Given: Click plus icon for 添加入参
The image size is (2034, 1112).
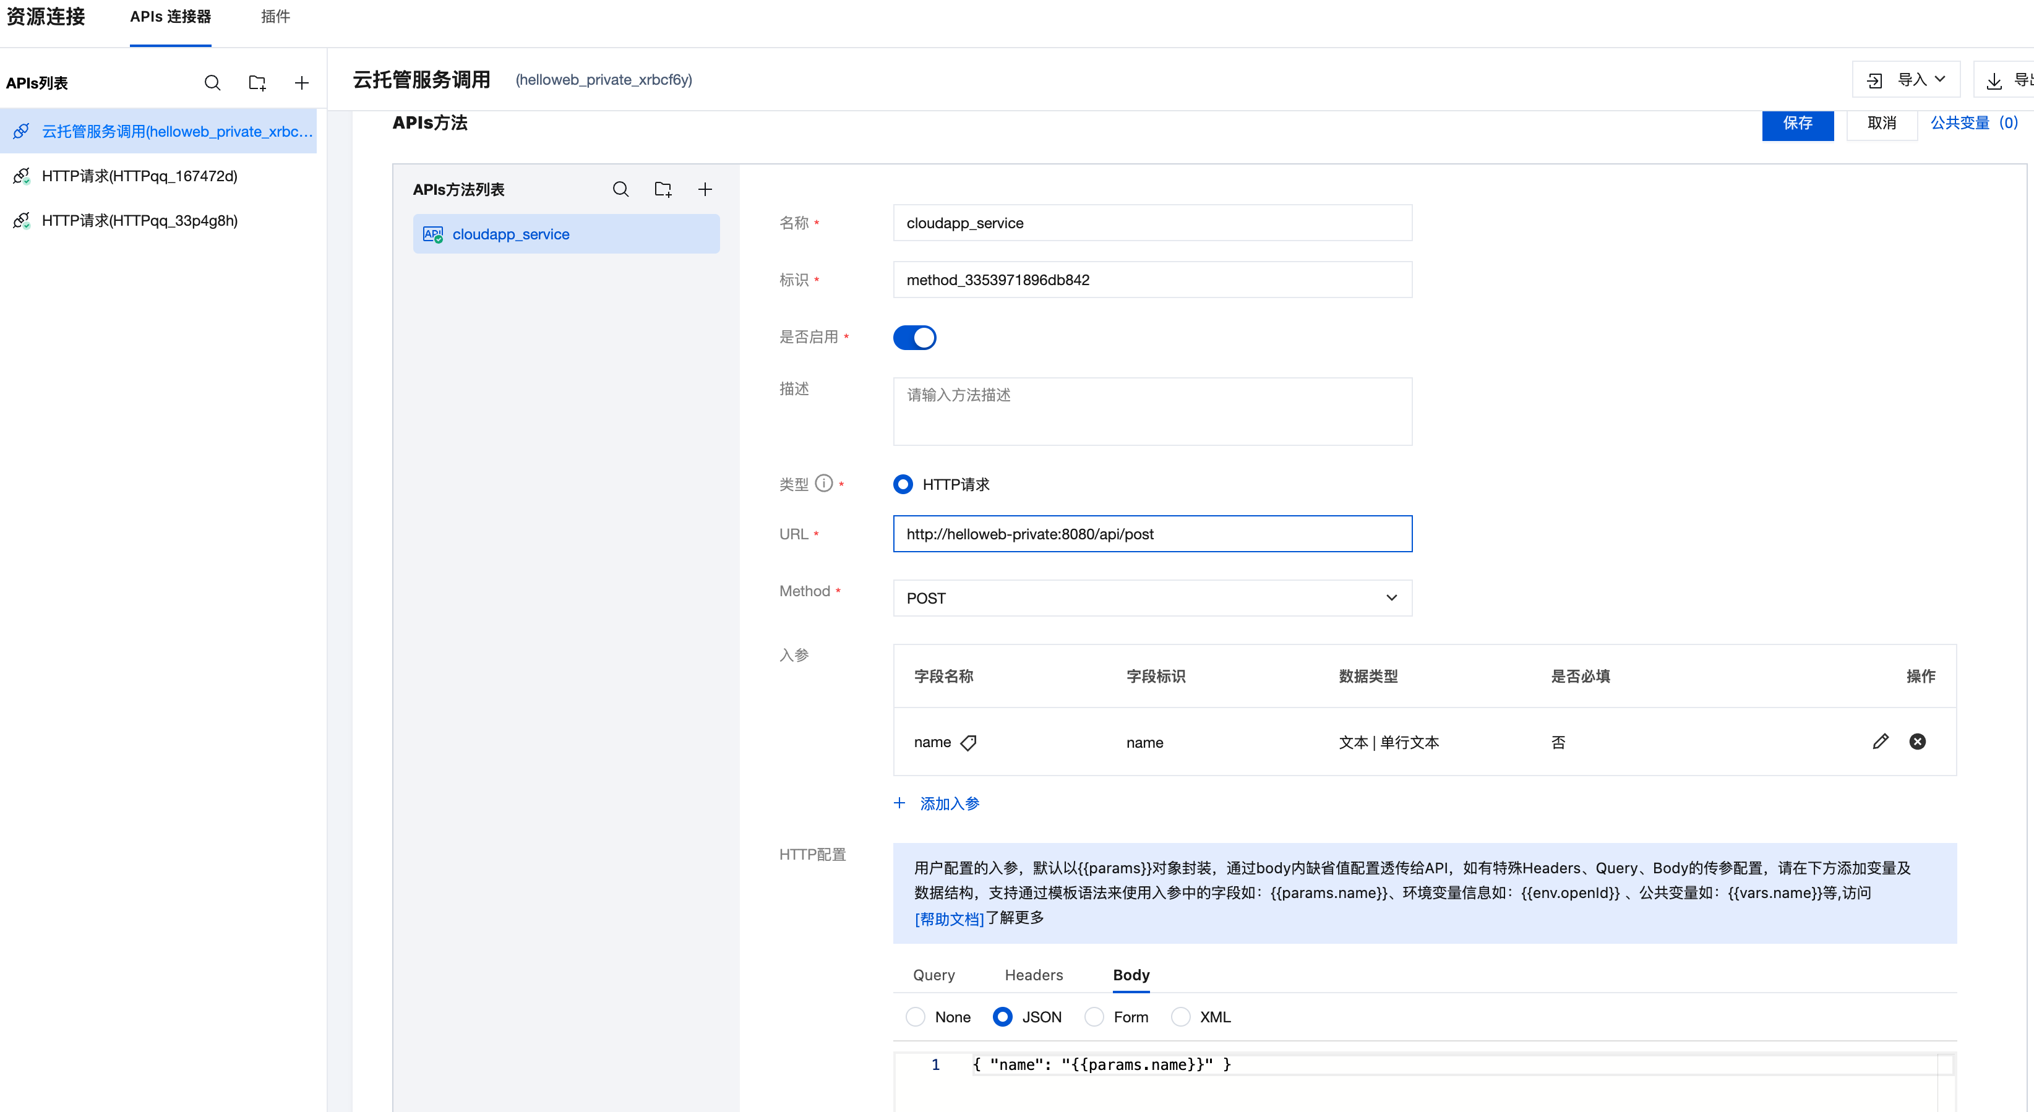Looking at the screenshot, I should click(x=899, y=803).
